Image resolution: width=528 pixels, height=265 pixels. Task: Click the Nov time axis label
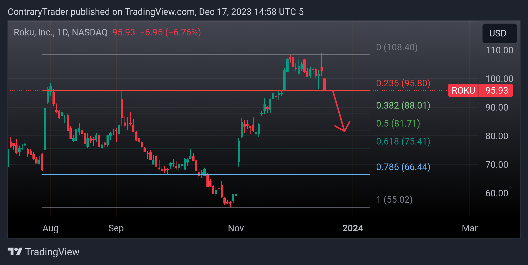coord(236,228)
